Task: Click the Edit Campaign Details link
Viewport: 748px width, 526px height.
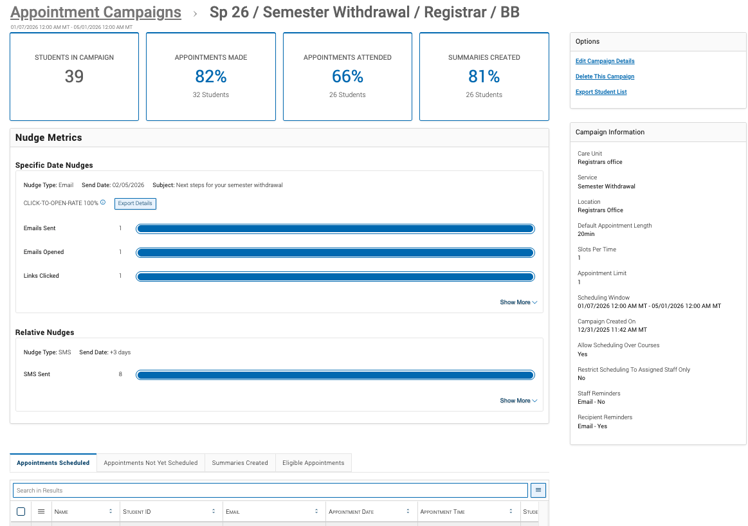Action: (605, 61)
